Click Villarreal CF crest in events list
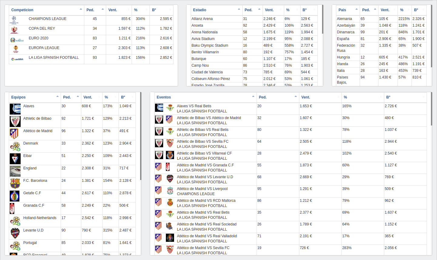The height and width of the screenshot is (260, 437). [170, 155]
